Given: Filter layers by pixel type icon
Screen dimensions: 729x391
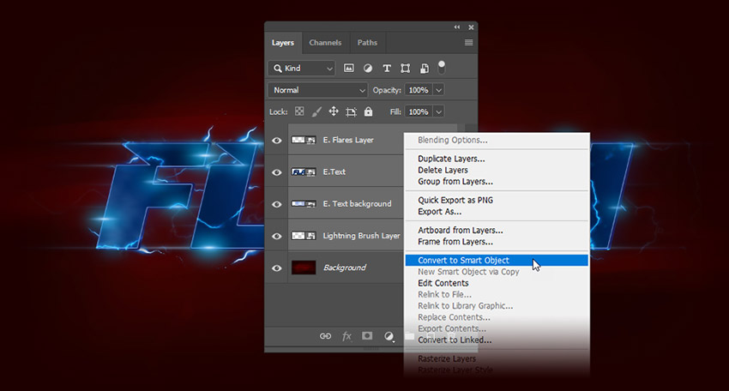Looking at the screenshot, I should (349, 68).
